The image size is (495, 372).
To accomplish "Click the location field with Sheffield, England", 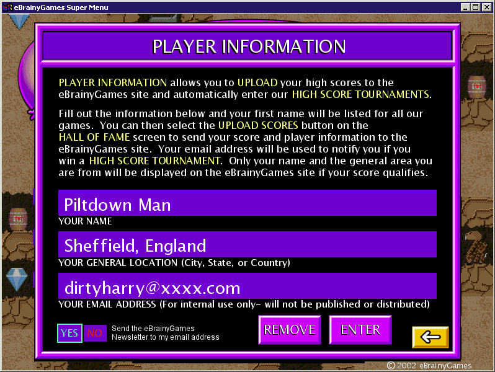I will (x=247, y=244).
